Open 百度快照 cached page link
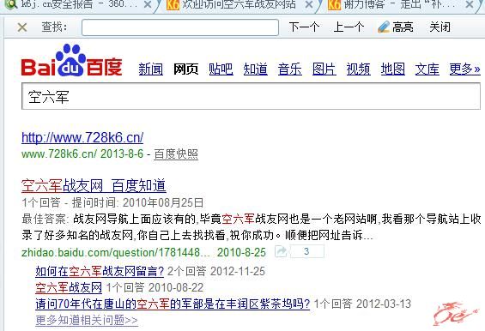 (176, 153)
